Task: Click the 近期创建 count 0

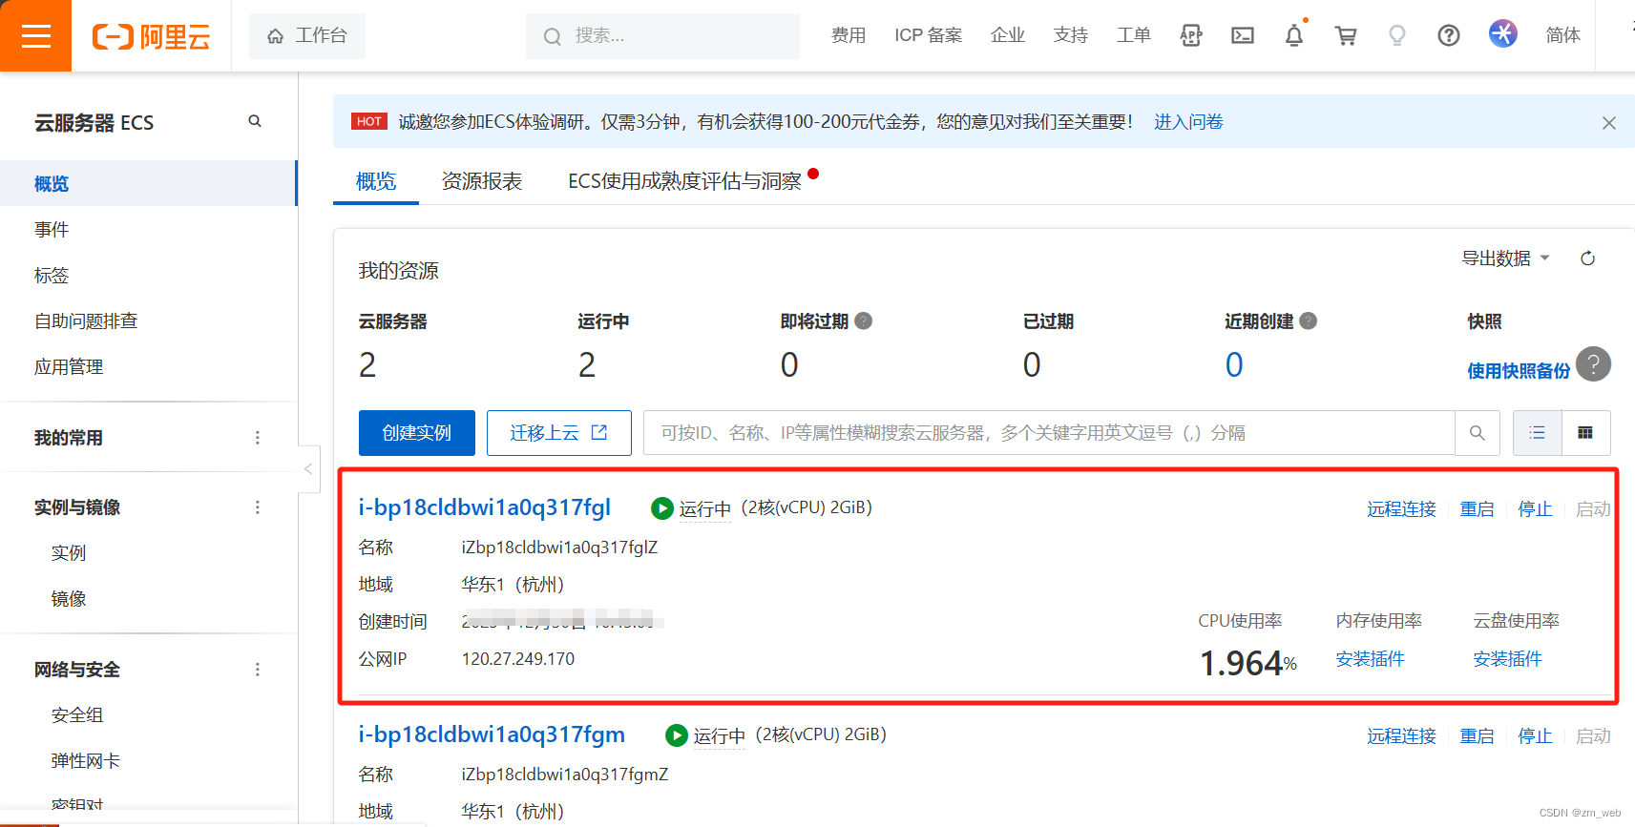Action: (1234, 364)
